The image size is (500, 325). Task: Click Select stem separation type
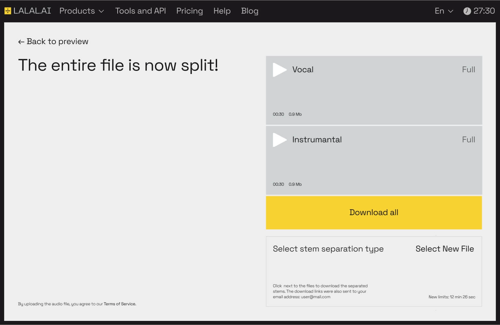[328, 249]
